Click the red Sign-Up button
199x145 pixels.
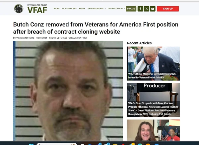click(x=168, y=9)
